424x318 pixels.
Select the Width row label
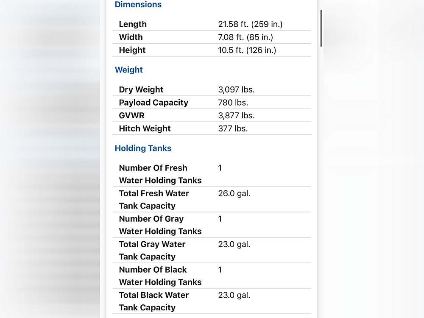point(131,37)
